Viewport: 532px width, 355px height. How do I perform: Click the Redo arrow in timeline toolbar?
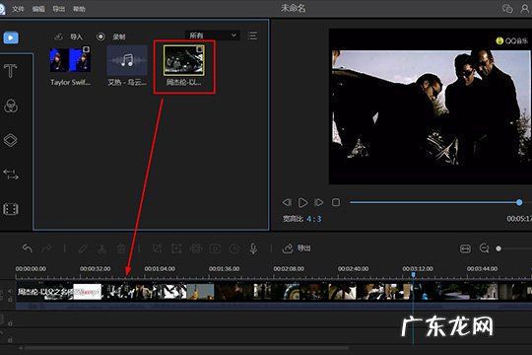coord(47,248)
